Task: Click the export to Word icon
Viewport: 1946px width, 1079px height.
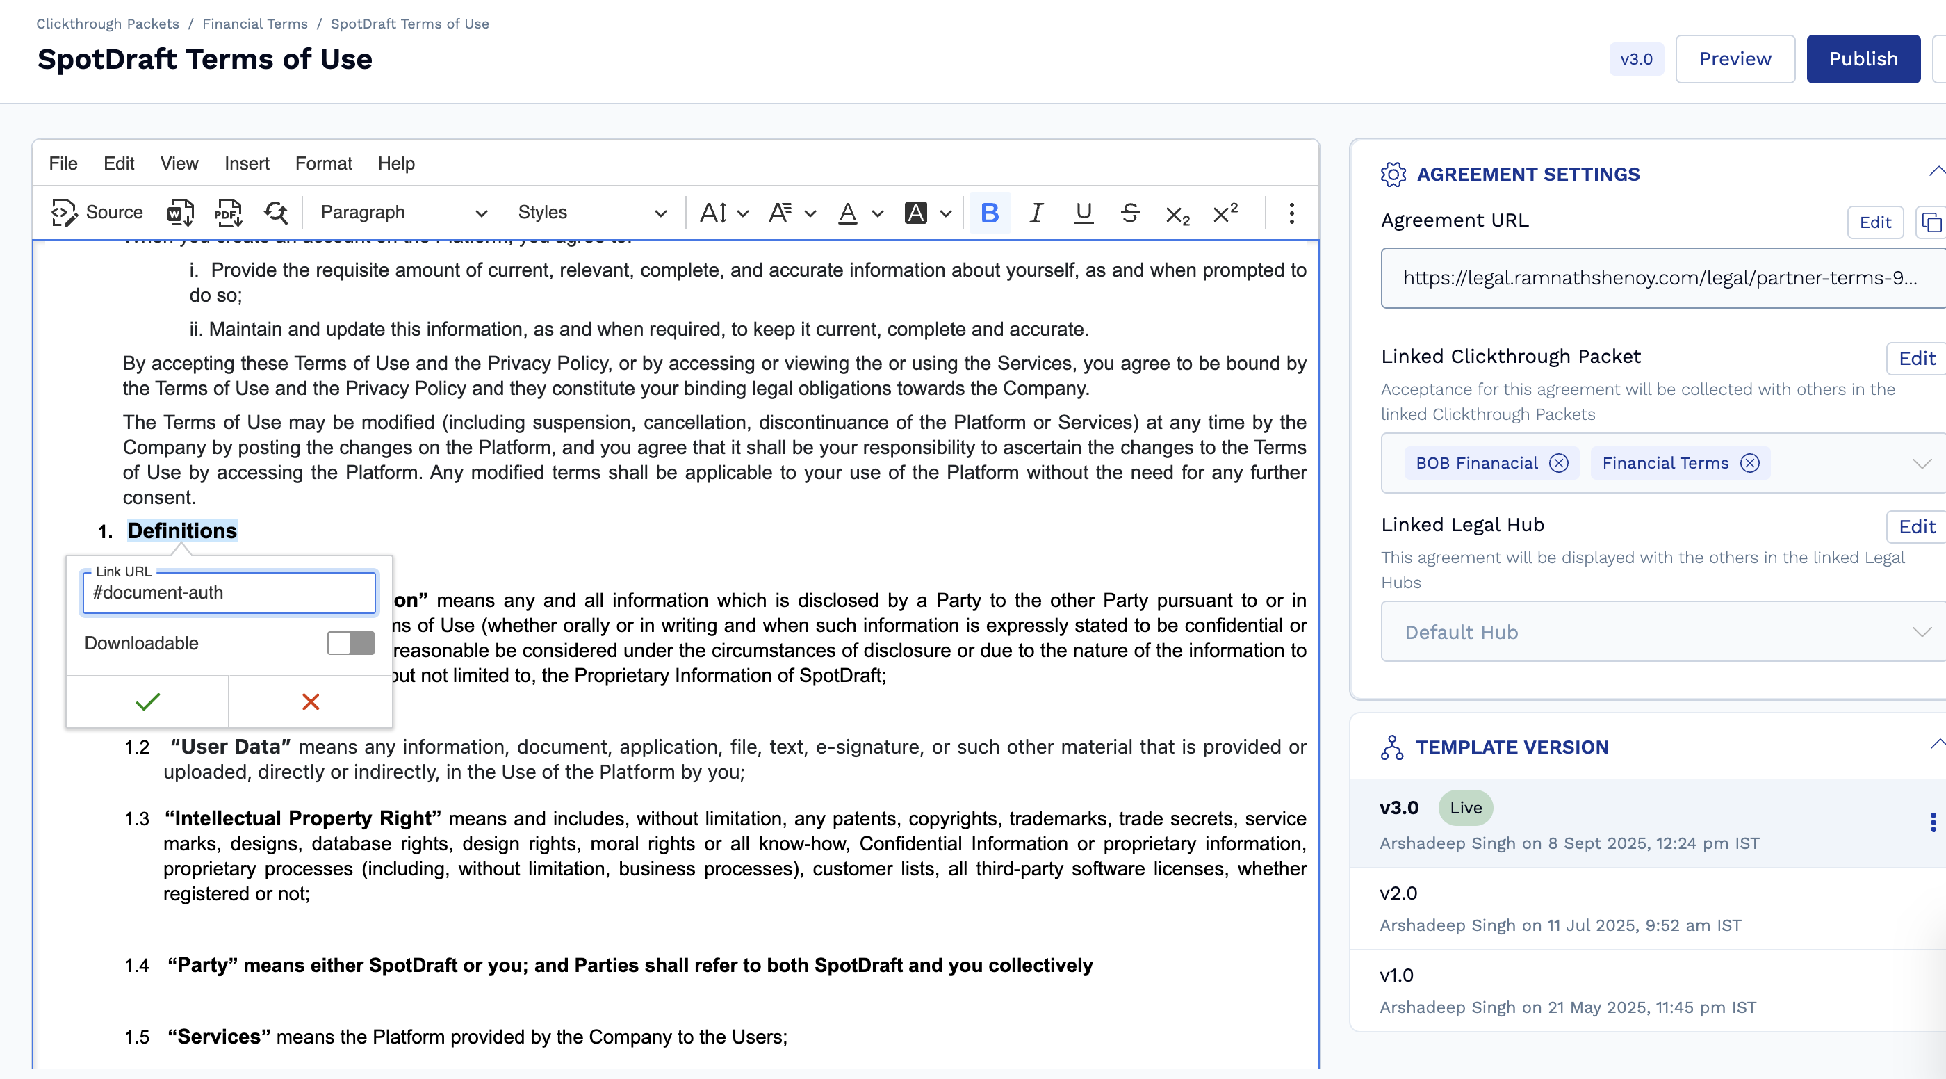Action: click(180, 212)
